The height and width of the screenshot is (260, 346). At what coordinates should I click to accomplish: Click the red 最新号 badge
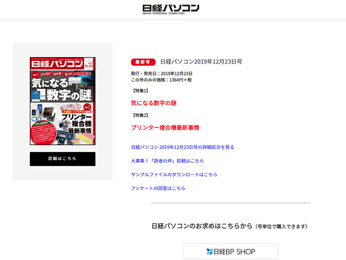143,62
